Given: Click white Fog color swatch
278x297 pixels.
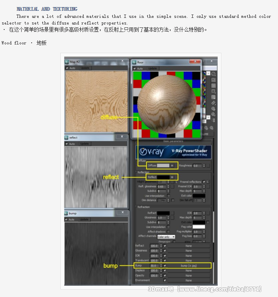Looking at the screenshot, I should (199, 227).
